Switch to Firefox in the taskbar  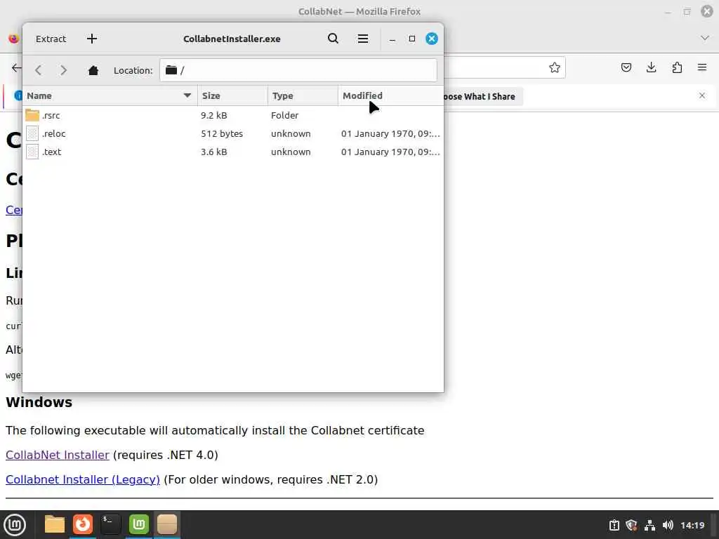click(83, 524)
